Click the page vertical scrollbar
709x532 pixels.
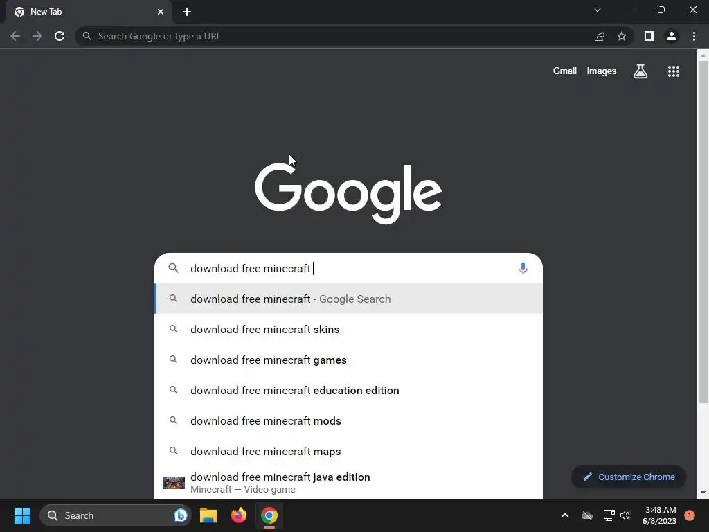pos(703,231)
